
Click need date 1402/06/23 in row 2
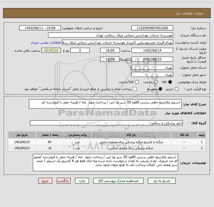pyautogui.click(x=22, y=148)
